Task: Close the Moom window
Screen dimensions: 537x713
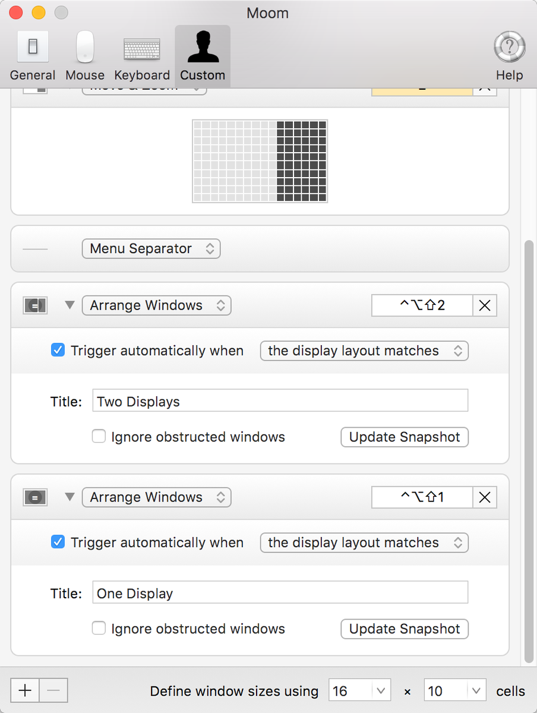Action: click(16, 12)
